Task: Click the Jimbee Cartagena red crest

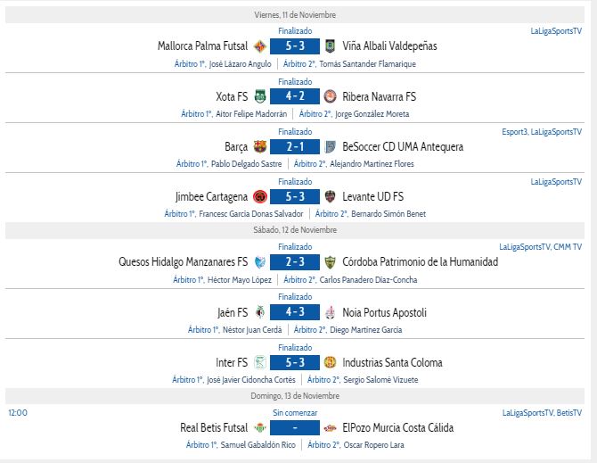Action: pos(260,196)
